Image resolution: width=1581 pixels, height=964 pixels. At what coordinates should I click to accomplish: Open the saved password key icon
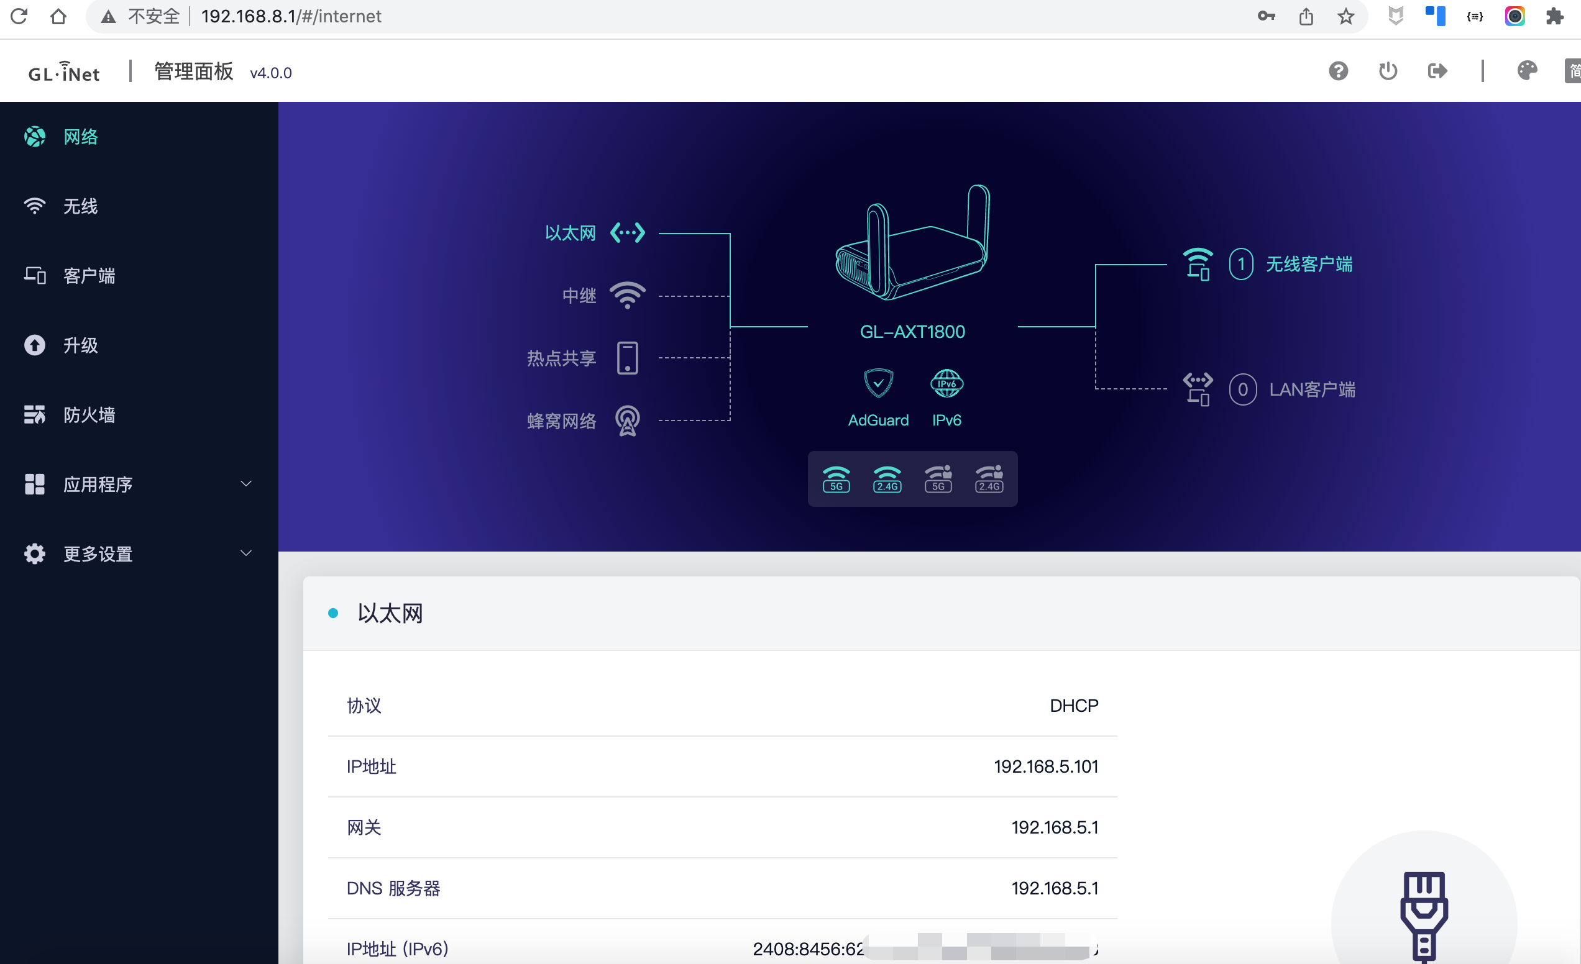point(1266,16)
